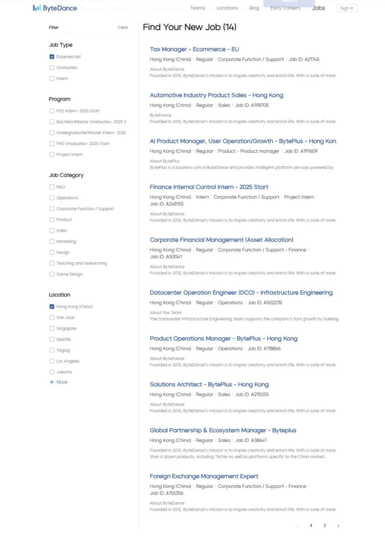Select Project Intern program

52,154
